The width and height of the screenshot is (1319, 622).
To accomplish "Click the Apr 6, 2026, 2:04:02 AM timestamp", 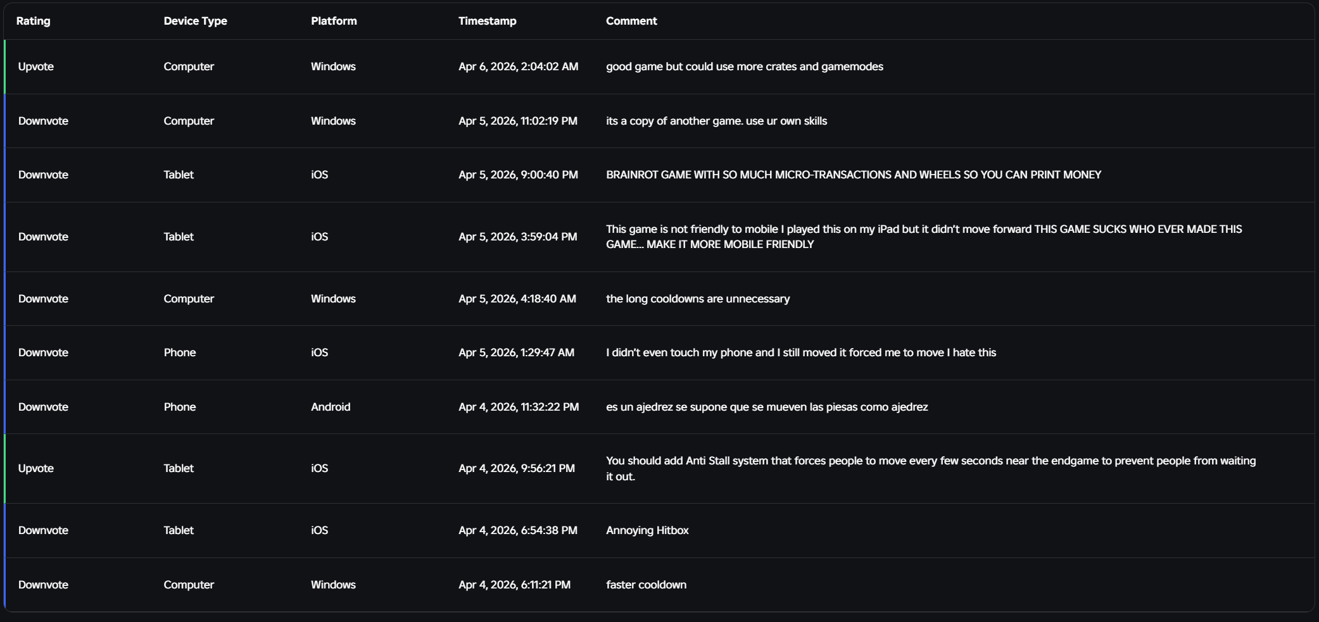I will tap(518, 66).
